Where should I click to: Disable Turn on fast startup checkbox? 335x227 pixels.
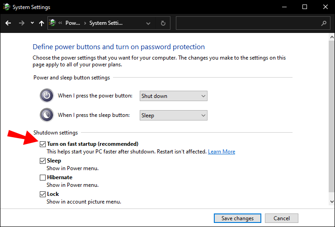(x=42, y=144)
